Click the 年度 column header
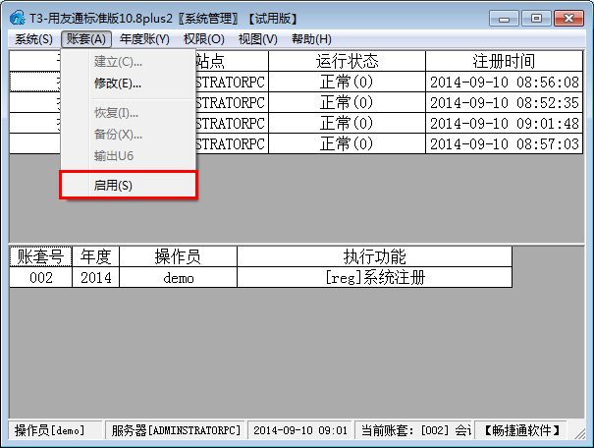This screenshot has height=448, width=594. pos(96,256)
